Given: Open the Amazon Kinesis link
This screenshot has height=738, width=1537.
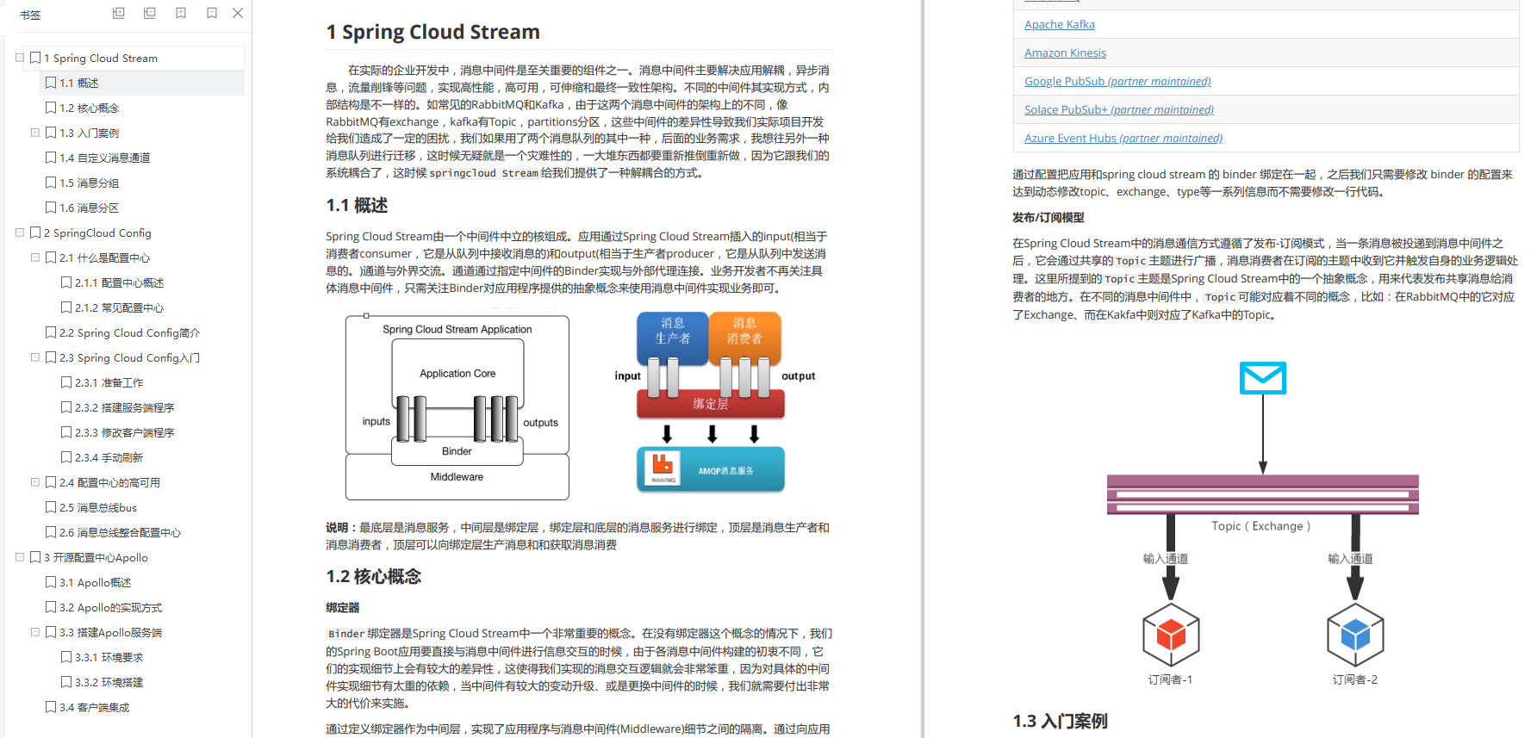Looking at the screenshot, I should pos(1065,53).
